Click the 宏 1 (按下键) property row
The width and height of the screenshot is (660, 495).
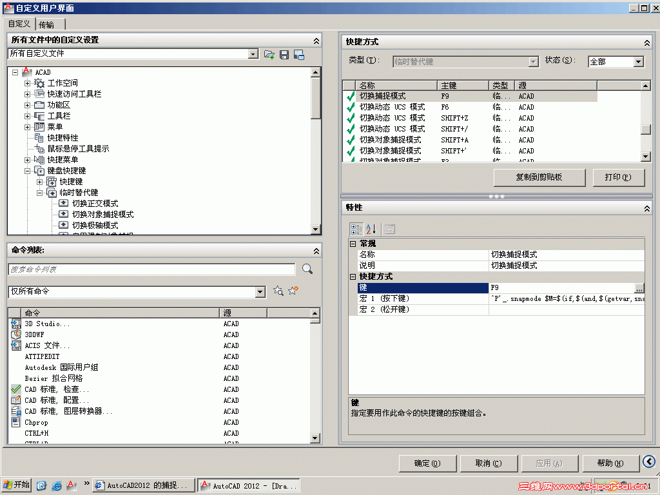[x=501, y=299]
